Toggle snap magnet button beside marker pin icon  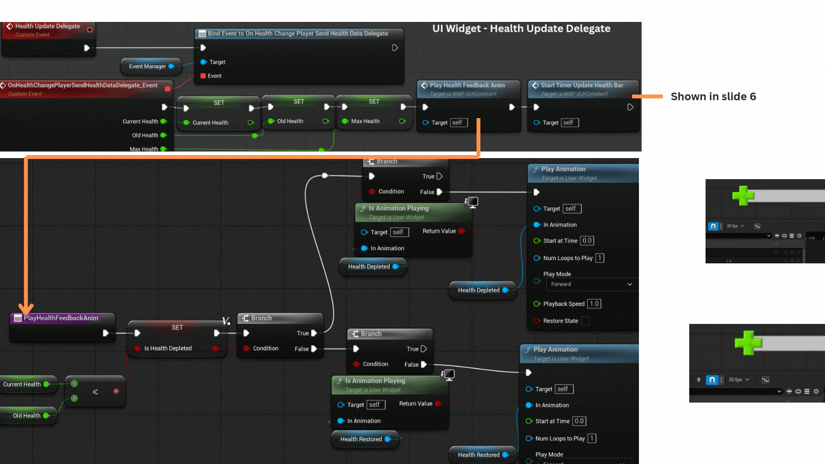point(712,380)
